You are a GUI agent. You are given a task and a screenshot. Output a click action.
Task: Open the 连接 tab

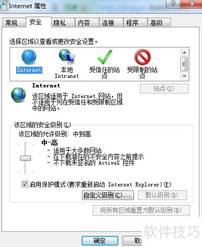point(111,23)
